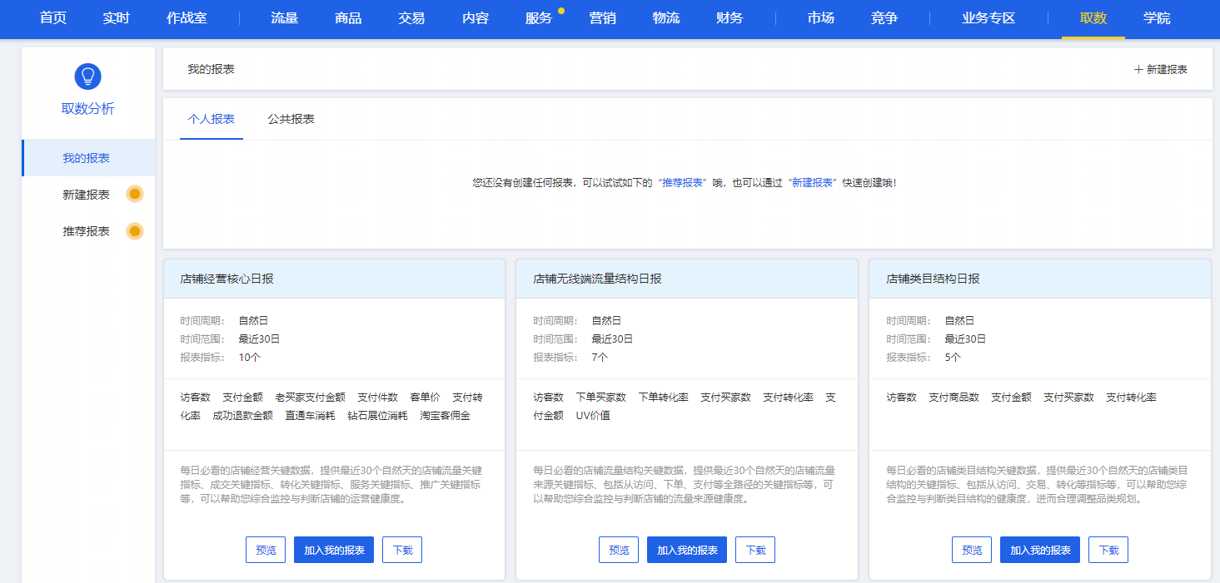
Task: Open the 作战室 menu
Action: [187, 18]
